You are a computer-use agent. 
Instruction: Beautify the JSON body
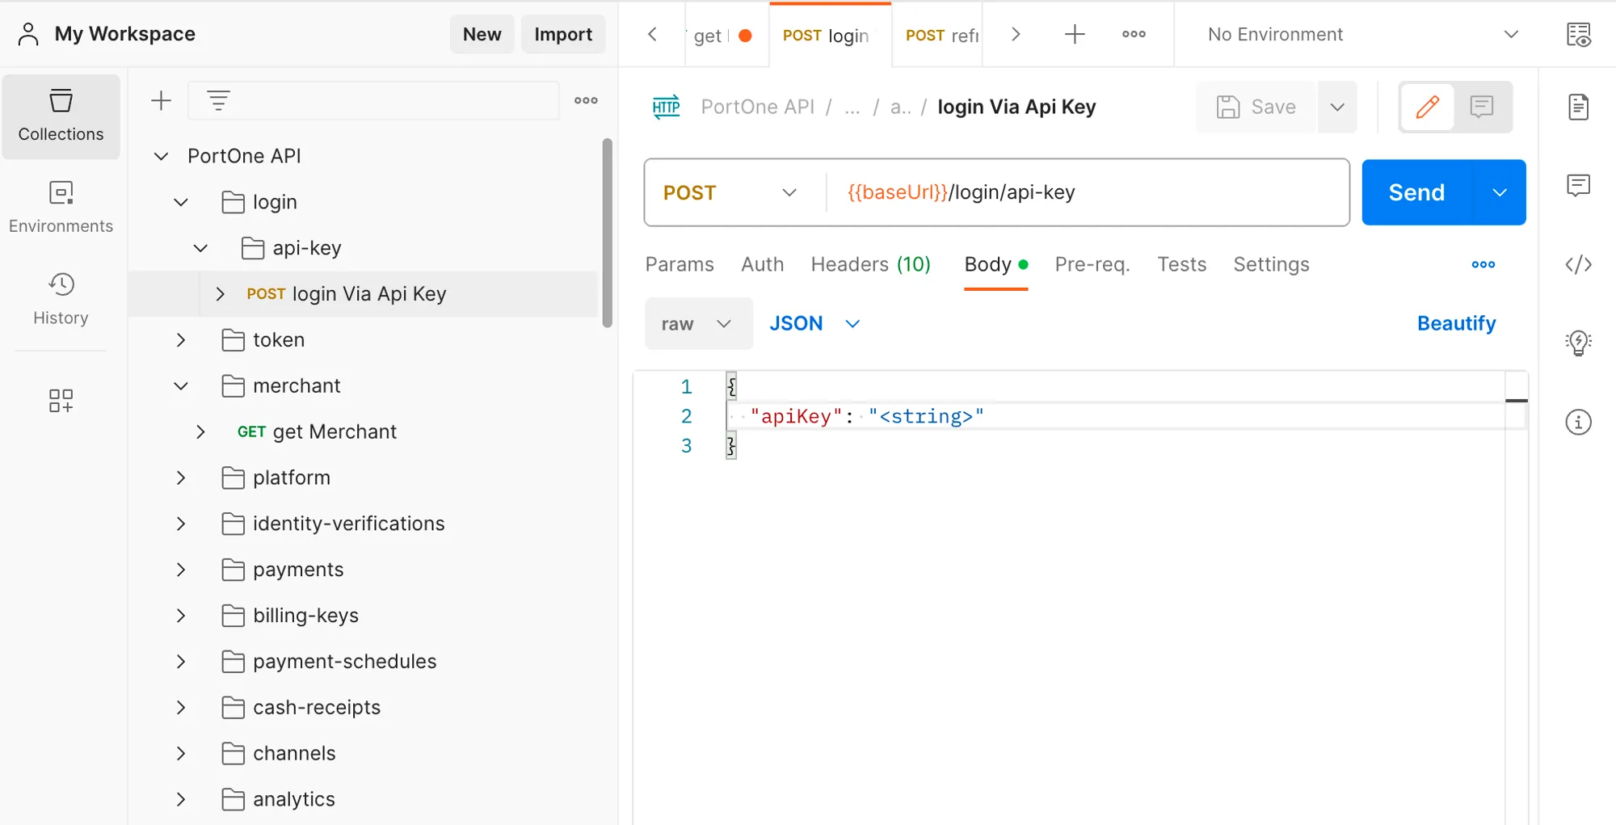1456,322
